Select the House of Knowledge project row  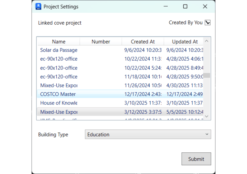pos(58,103)
